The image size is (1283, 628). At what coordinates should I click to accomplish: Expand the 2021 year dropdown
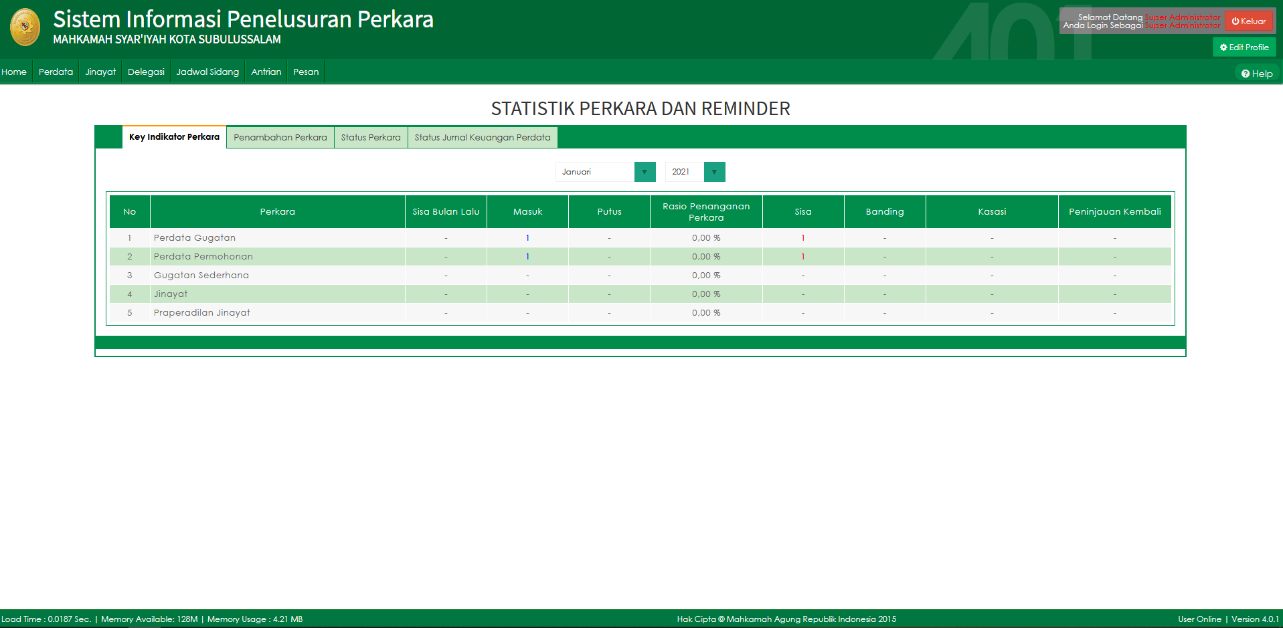pos(714,172)
